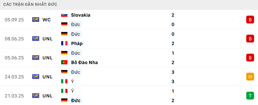The width and height of the screenshot is (258, 105).
Task: Click the competition icon for the 08.06.25 match
Action: (36, 39)
